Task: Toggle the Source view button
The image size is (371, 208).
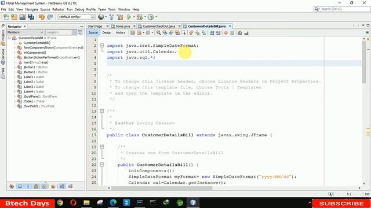Action: 93,33
